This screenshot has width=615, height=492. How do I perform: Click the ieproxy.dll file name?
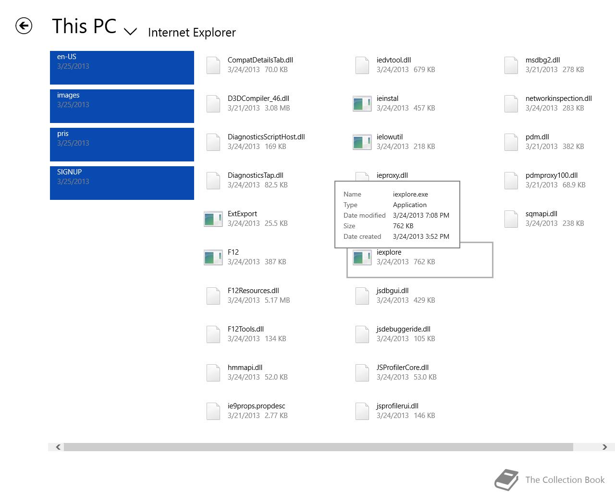click(x=392, y=175)
